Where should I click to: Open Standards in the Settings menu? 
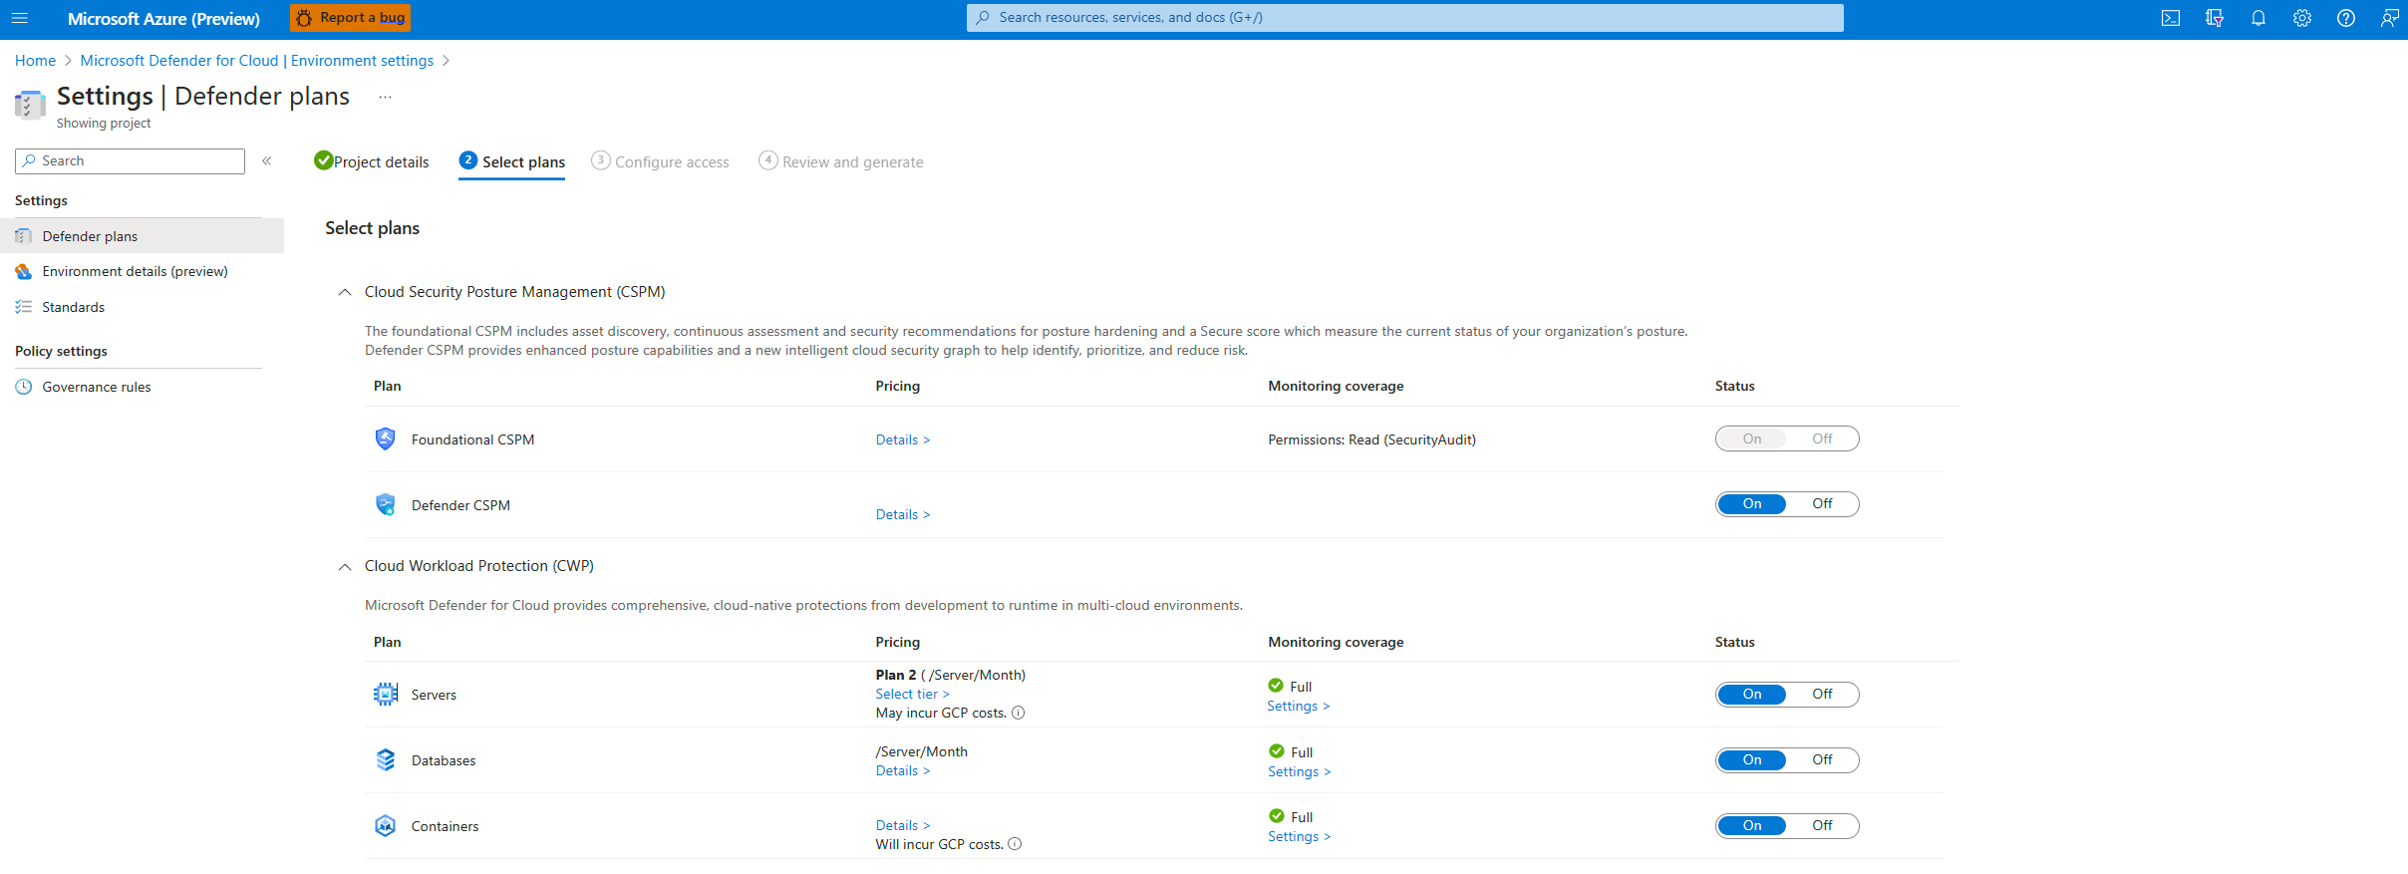(73, 307)
